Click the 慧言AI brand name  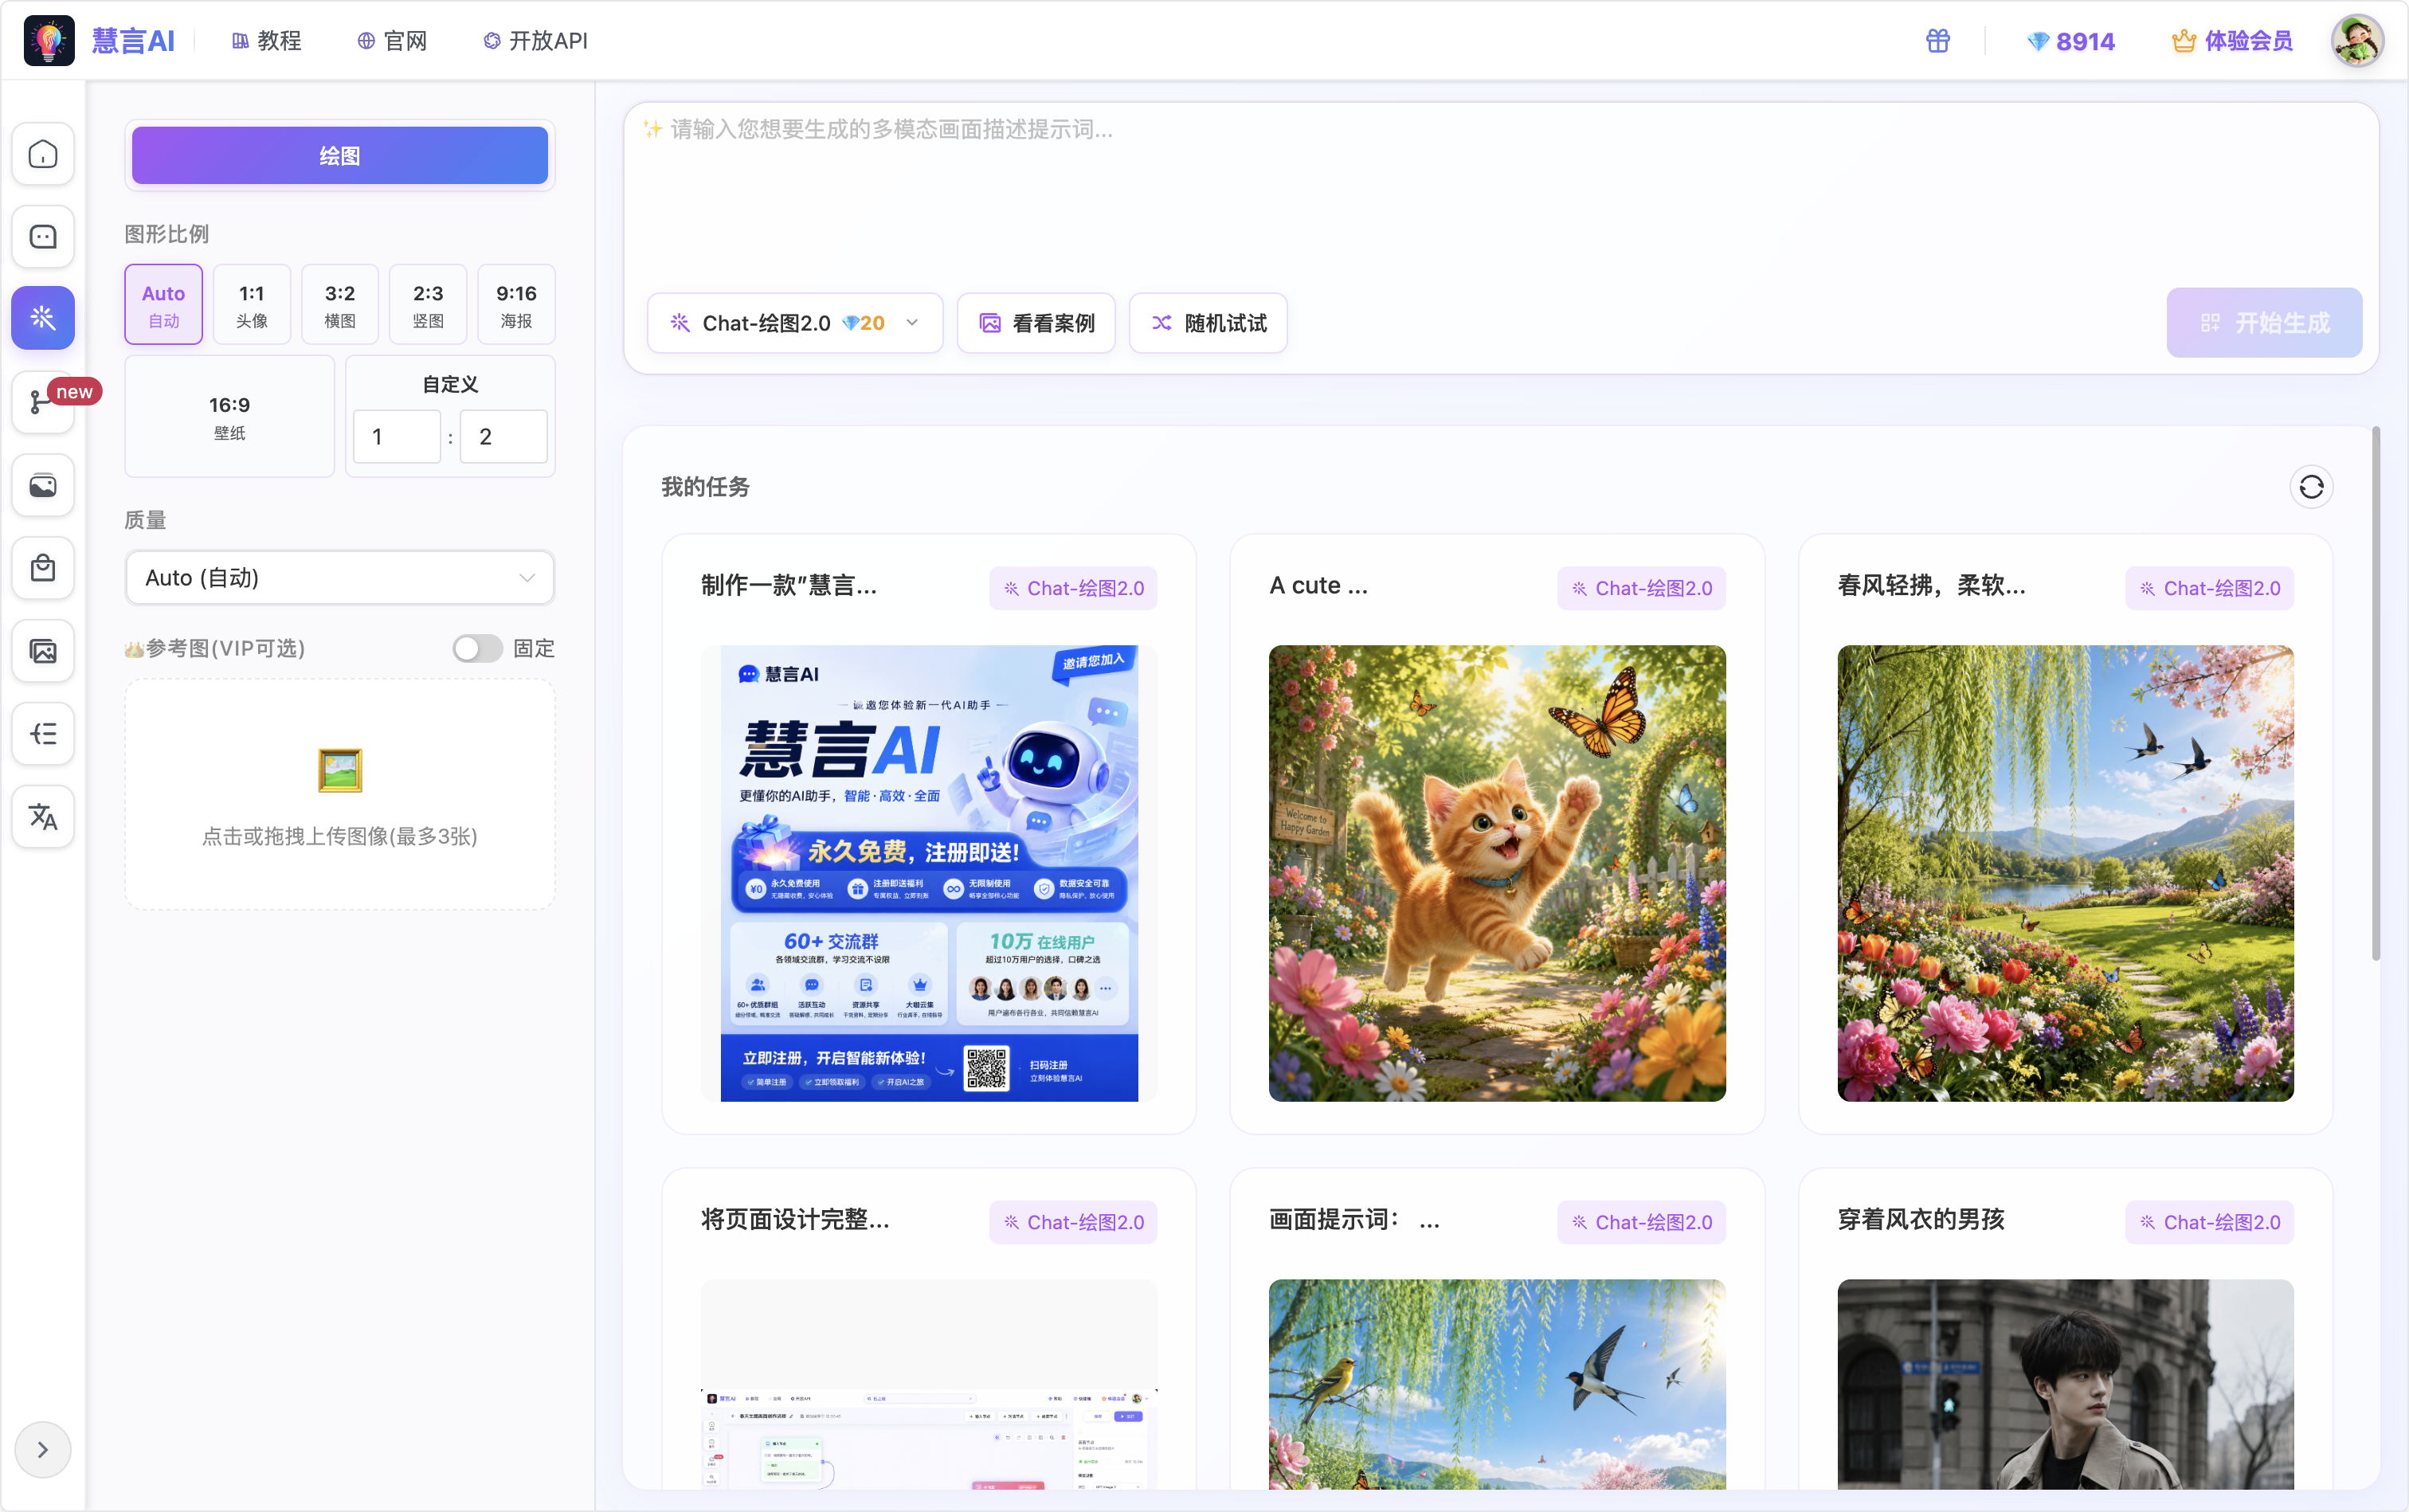pyautogui.click(x=133, y=41)
